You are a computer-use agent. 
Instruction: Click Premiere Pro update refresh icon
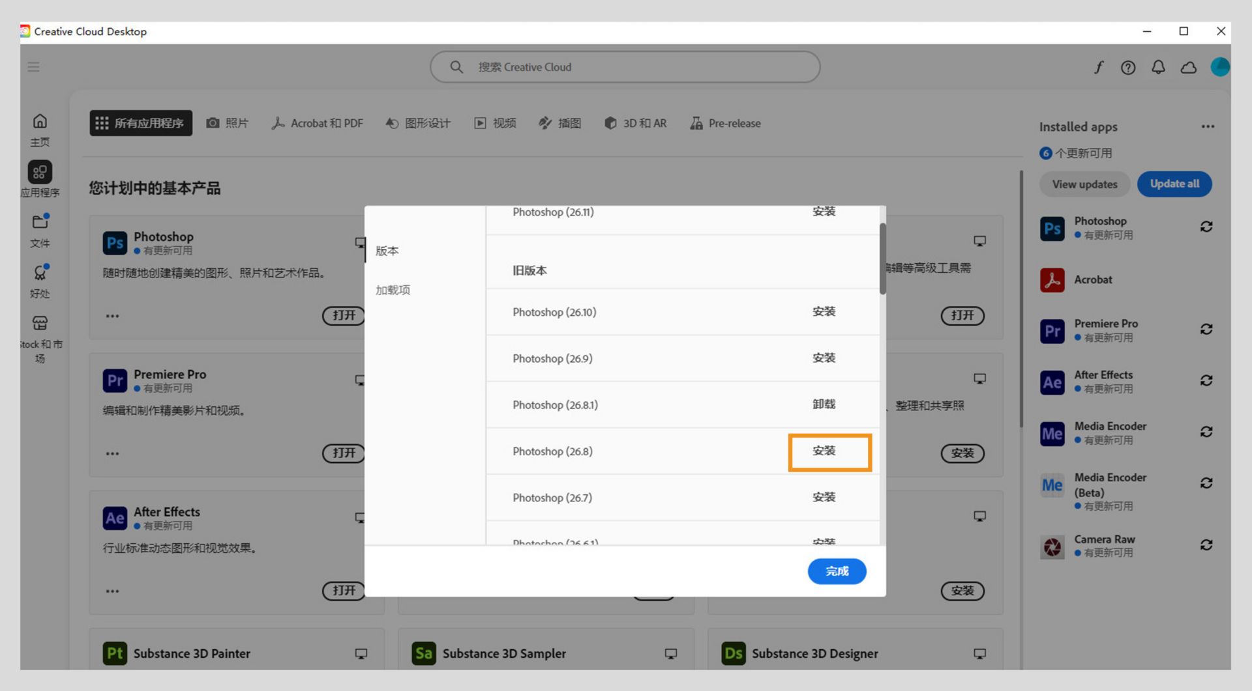click(x=1206, y=329)
